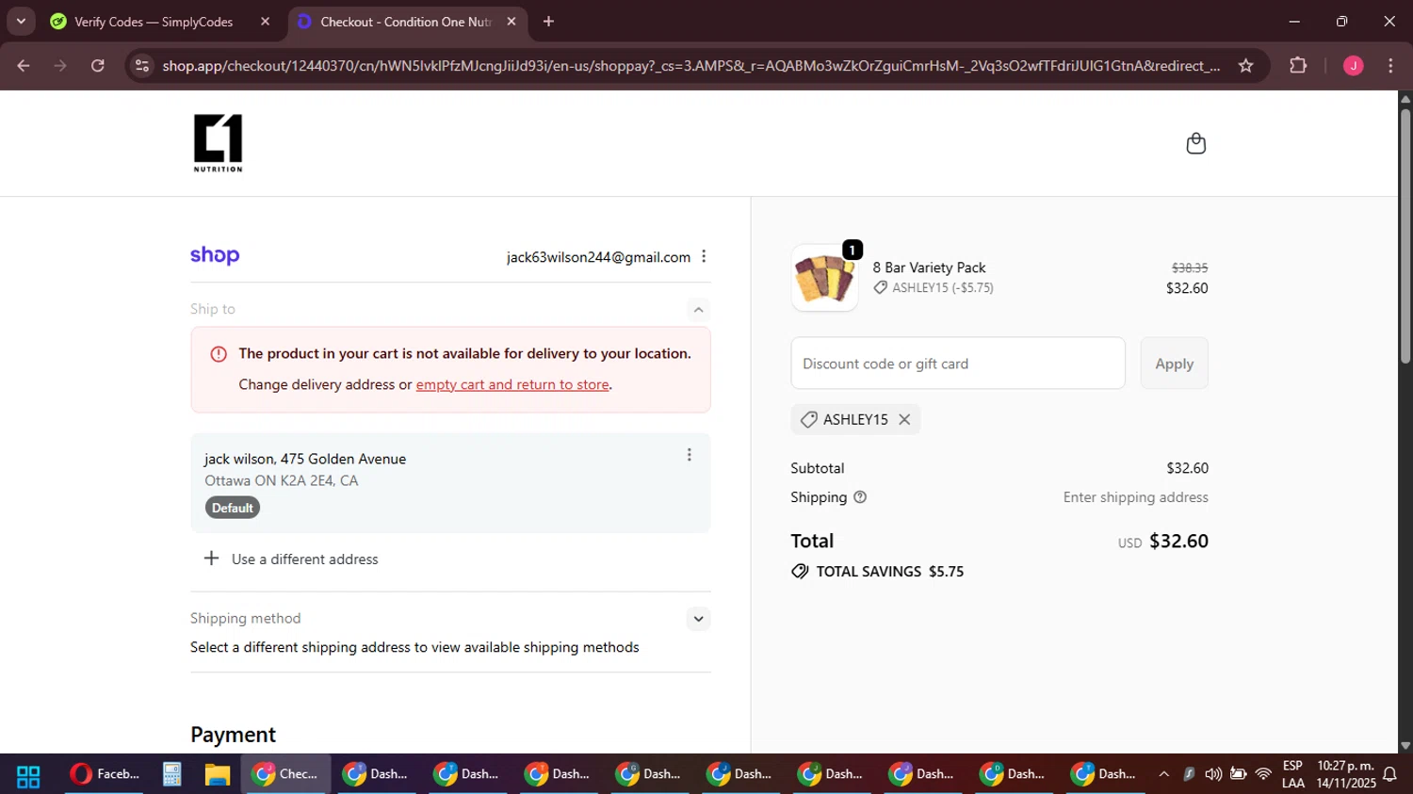
Task: Select the Checkout Condition One Nutrition tab
Action: pos(405,22)
